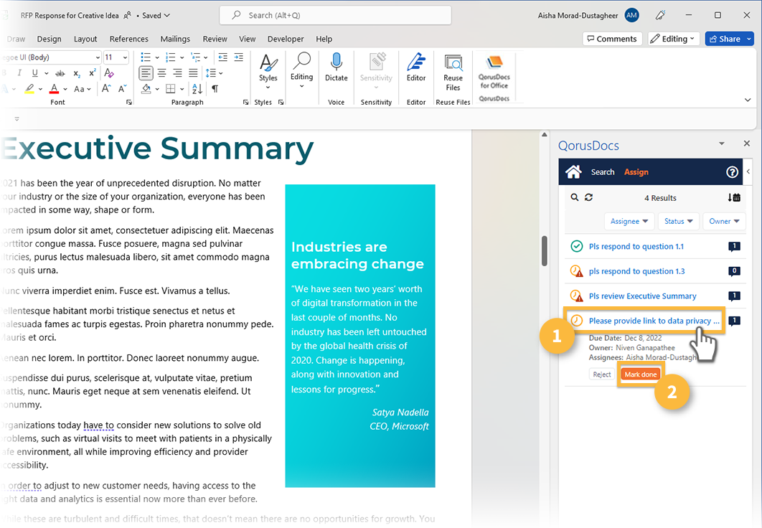The height and width of the screenshot is (528, 762).
Task: Open comments for question 1.1 task
Action: (x=734, y=247)
